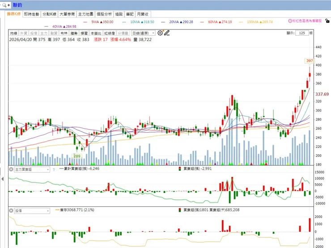
Task: Open the 投信 indicator dropdown
Action: pos(32,210)
